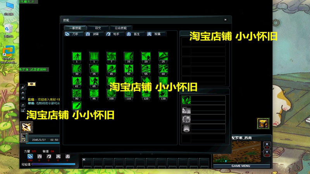Click the level 55 skill icon
The width and height of the screenshot is (310, 174).
click(146, 69)
